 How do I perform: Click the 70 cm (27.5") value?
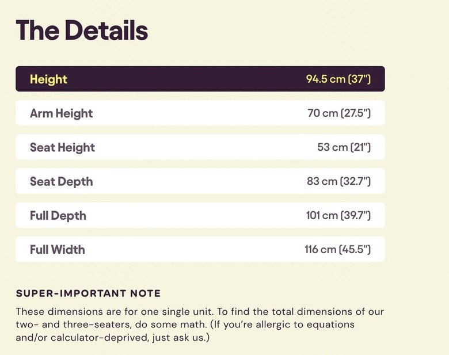point(339,113)
